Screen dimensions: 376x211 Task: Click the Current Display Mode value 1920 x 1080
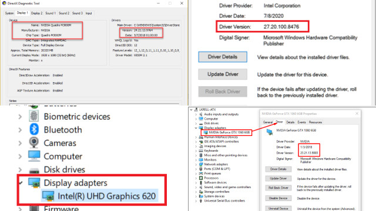(x=58, y=55)
